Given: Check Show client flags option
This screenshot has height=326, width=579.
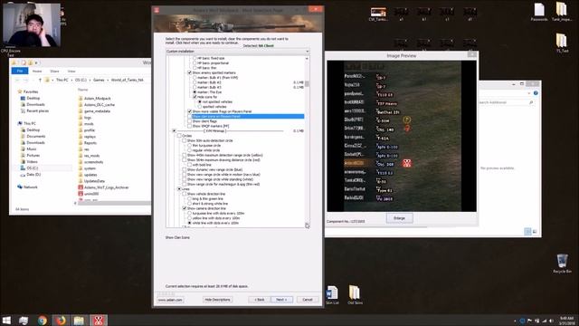Looking at the screenshot, I should (190, 121).
